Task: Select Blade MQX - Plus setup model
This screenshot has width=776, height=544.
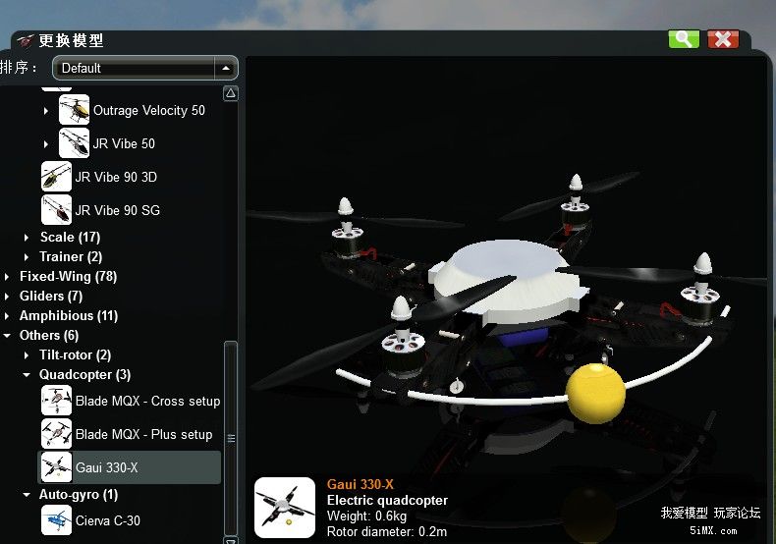Action: point(144,434)
